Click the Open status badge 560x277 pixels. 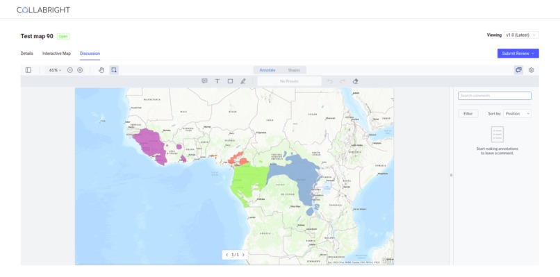click(63, 36)
